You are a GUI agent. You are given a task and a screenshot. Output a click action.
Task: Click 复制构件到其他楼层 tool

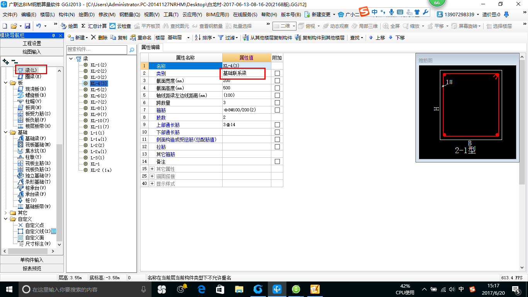pos(320,38)
